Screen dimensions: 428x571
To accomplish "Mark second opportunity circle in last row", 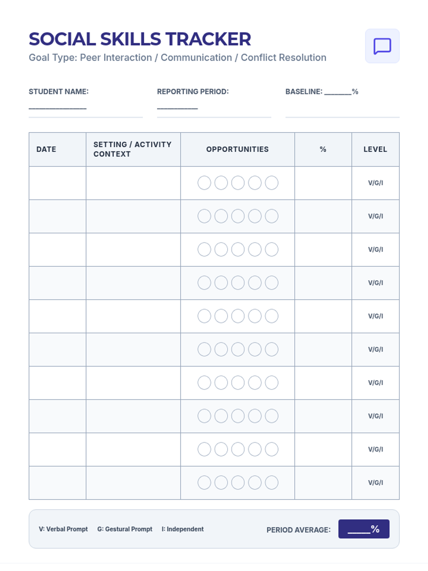I will (x=221, y=482).
